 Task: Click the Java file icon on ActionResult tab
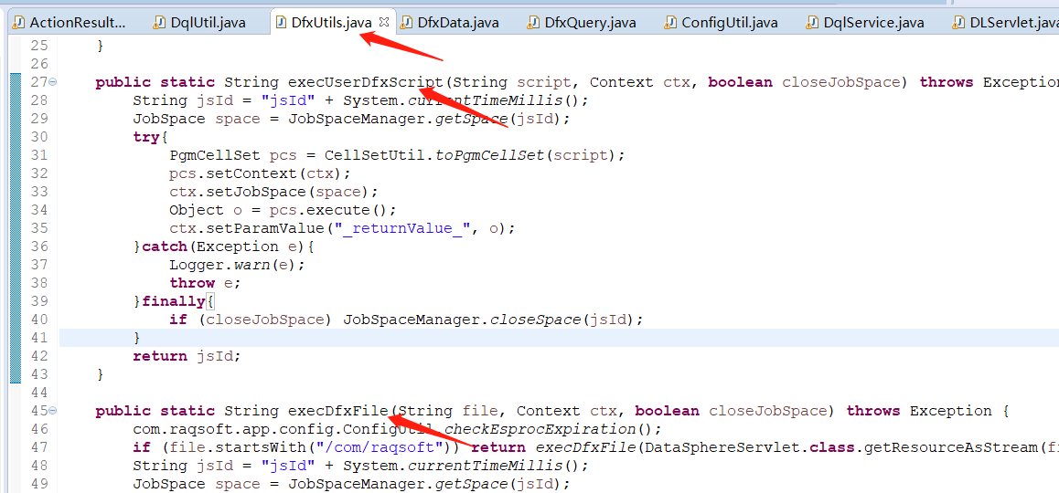click(18, 23)
